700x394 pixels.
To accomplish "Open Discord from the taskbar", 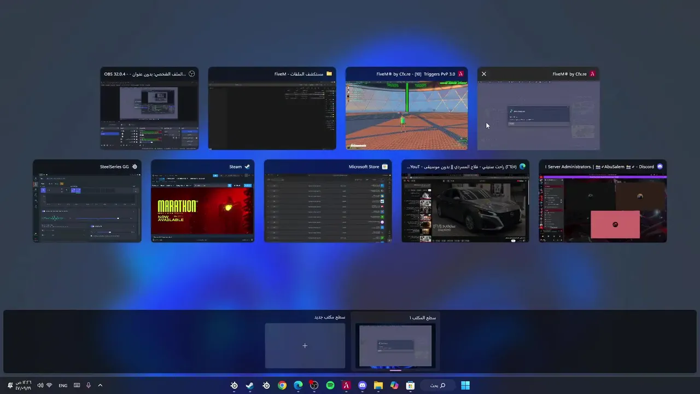I will click(x=362, y=385).
